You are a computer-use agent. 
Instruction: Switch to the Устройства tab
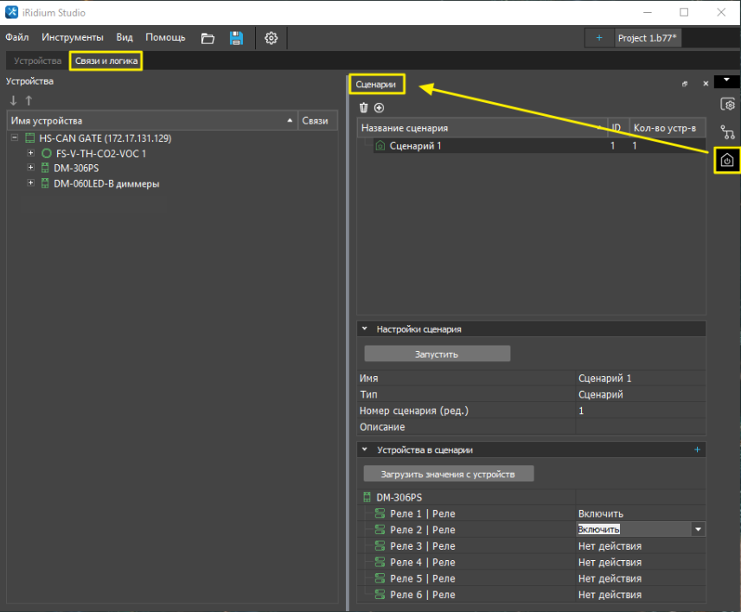37,61
